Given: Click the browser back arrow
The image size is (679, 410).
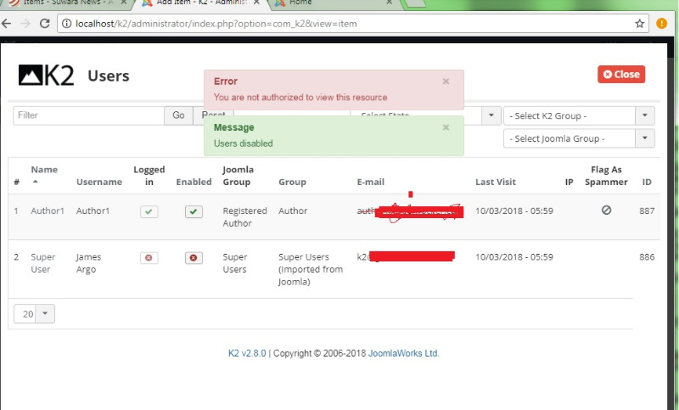Looking at the screenshot, I should tap(7, 24).
